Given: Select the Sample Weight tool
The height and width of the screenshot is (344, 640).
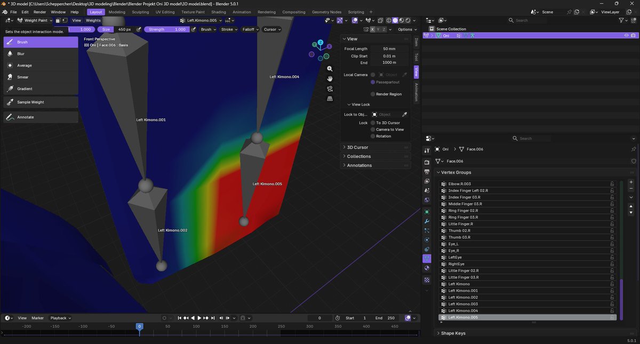Looking at the screenshot, I should pos(41,102).
